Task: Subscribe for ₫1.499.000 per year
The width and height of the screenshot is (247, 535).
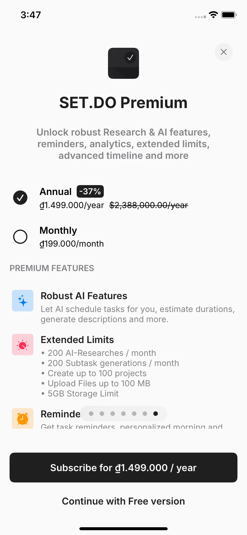Action: (123, 468)
